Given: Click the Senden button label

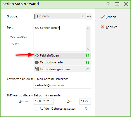Looking at the screenshot, I should 111,17.
